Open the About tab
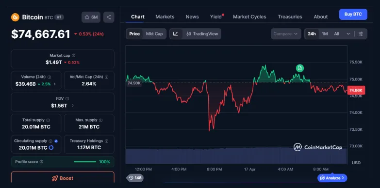 [x=321, y=16]
